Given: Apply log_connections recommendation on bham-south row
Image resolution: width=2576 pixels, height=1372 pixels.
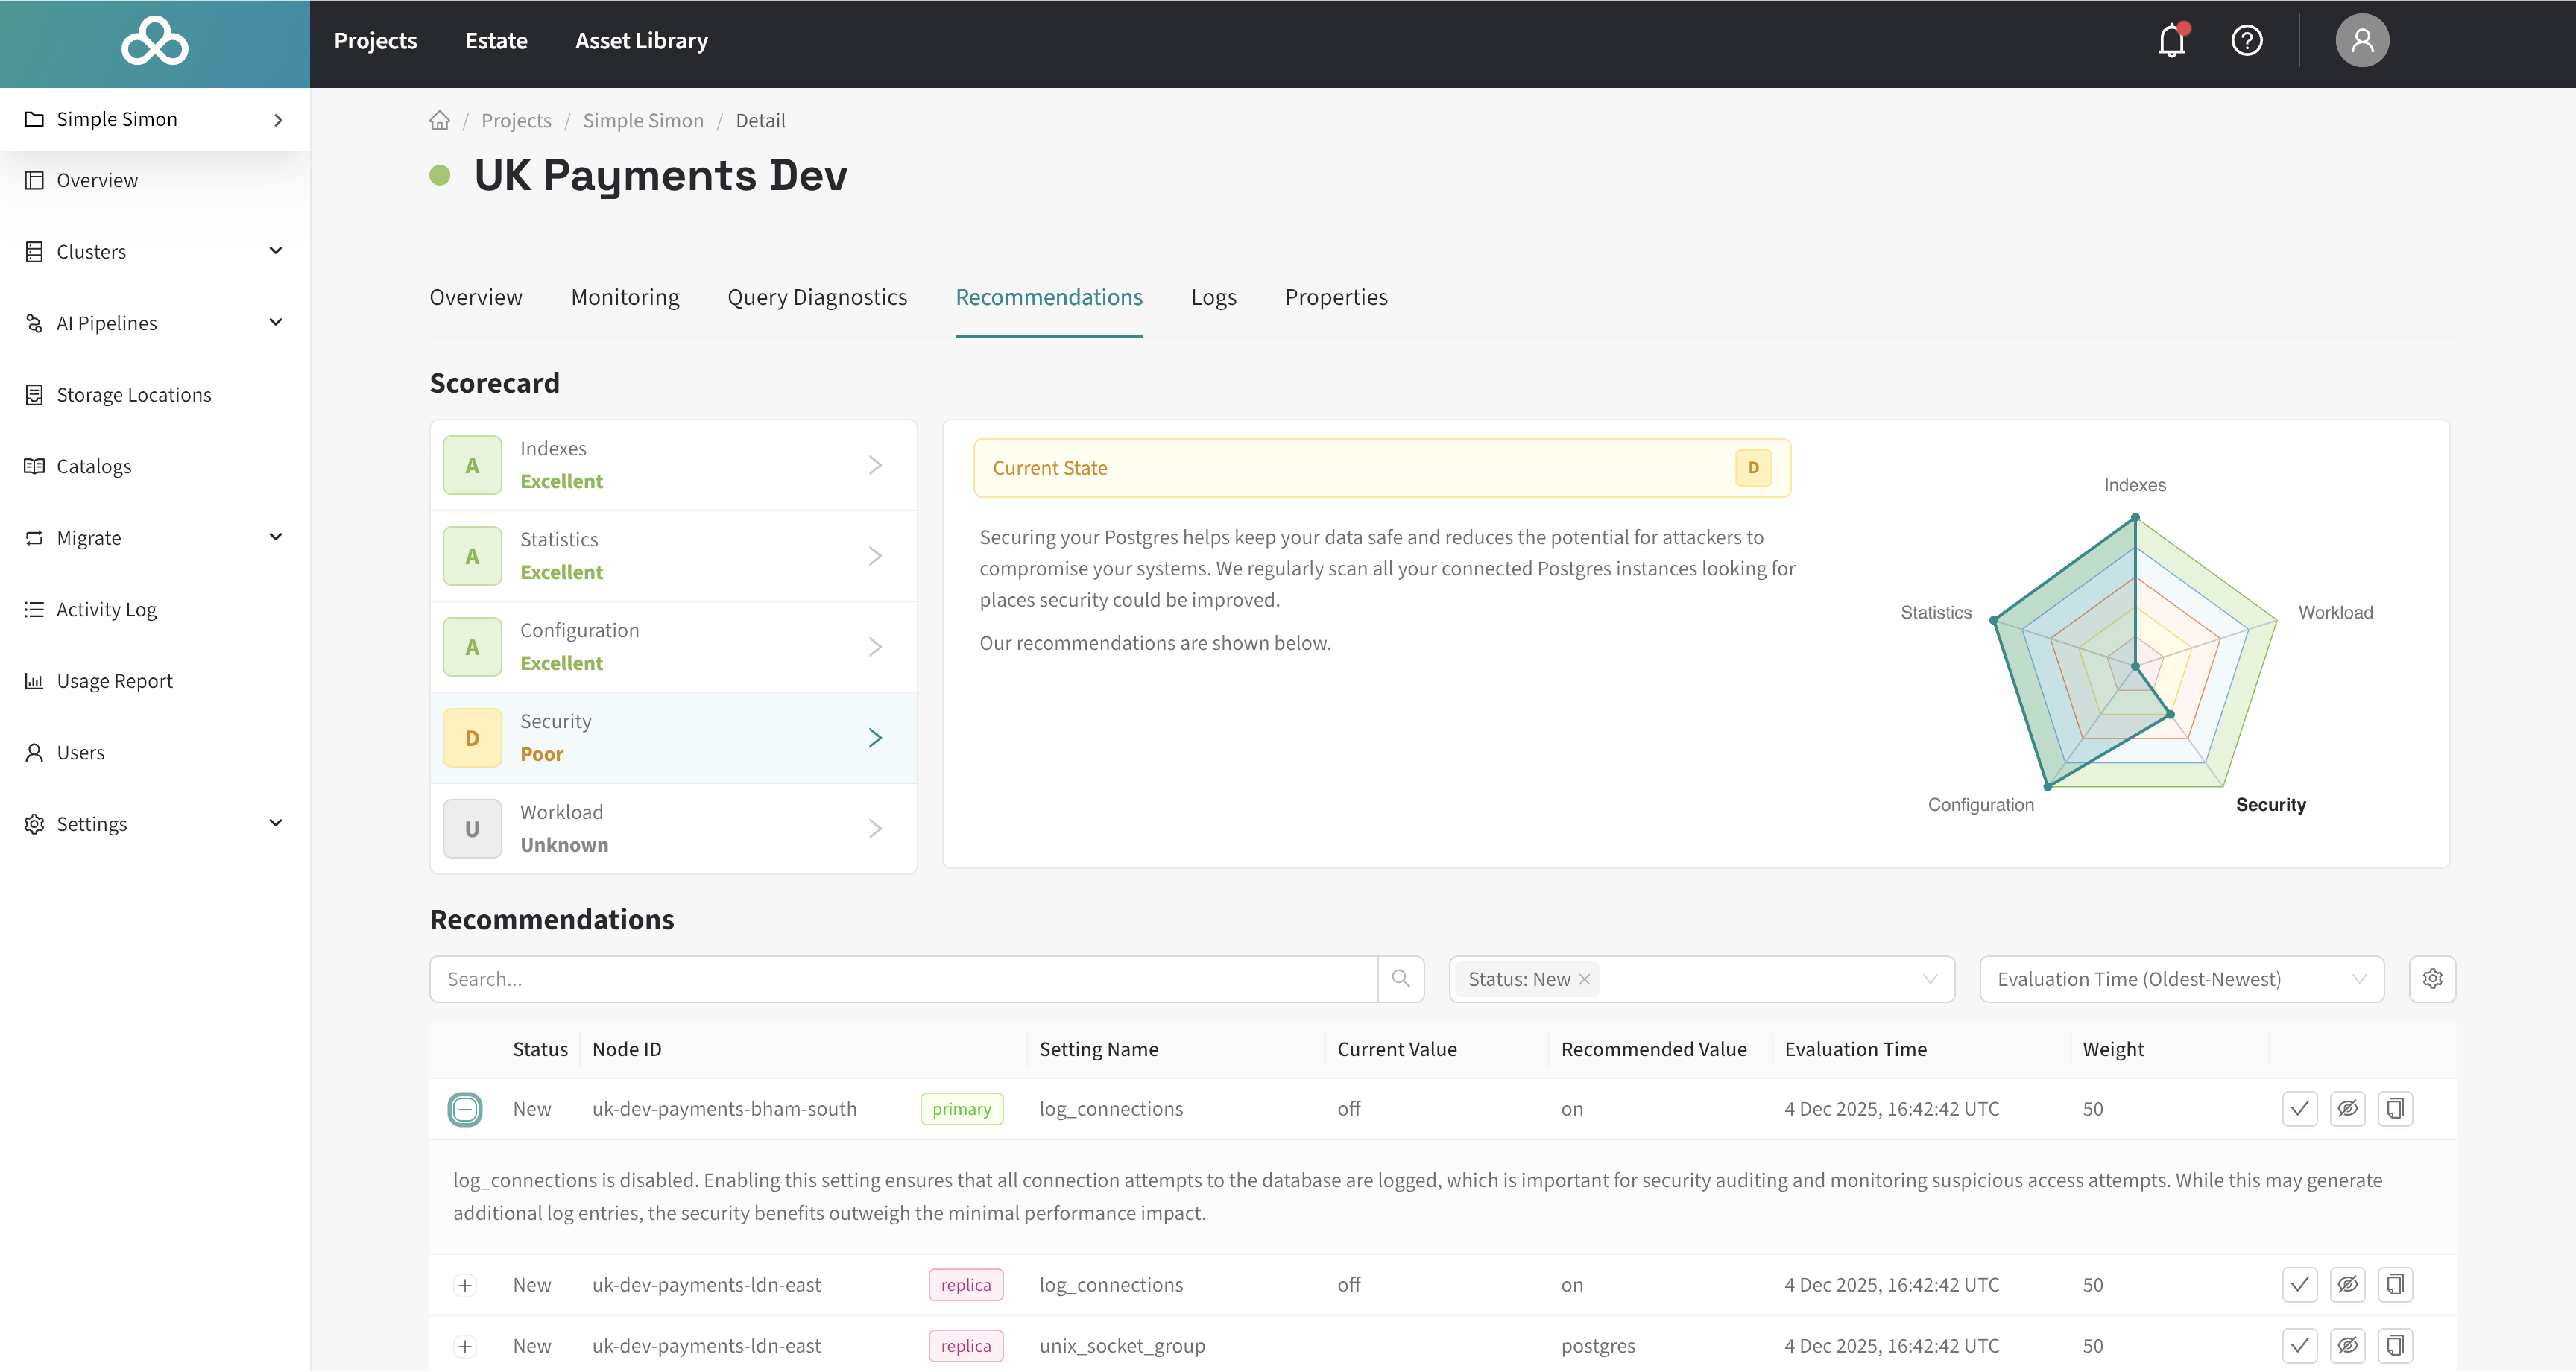Looking at the screenshot, I should (2299, 1109).
